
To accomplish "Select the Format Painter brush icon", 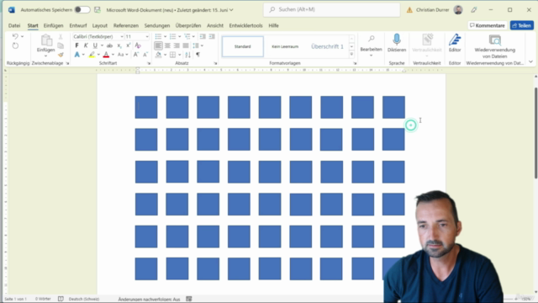I will click(61, 55).
